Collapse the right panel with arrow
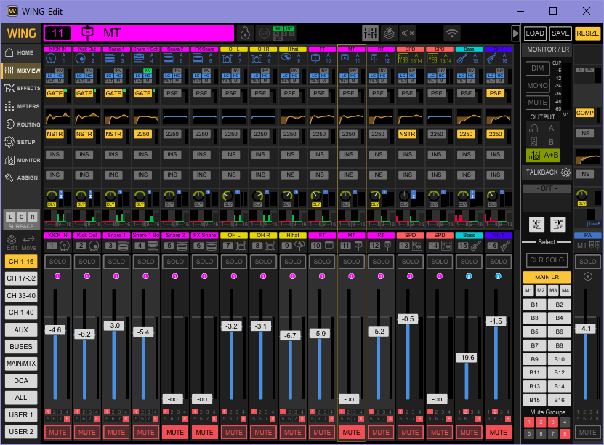 (515, 33)
